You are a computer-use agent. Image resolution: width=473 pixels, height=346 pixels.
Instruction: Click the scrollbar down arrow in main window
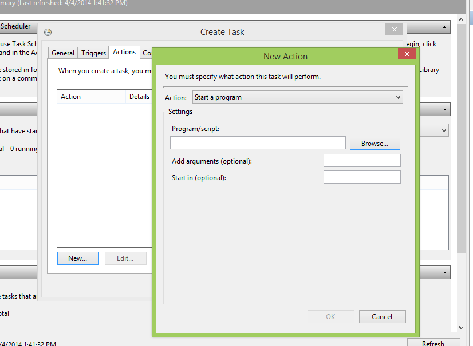[462, 328]
